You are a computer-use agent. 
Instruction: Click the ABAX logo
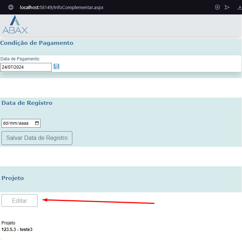pyautogui.click(x=15, y=25)
